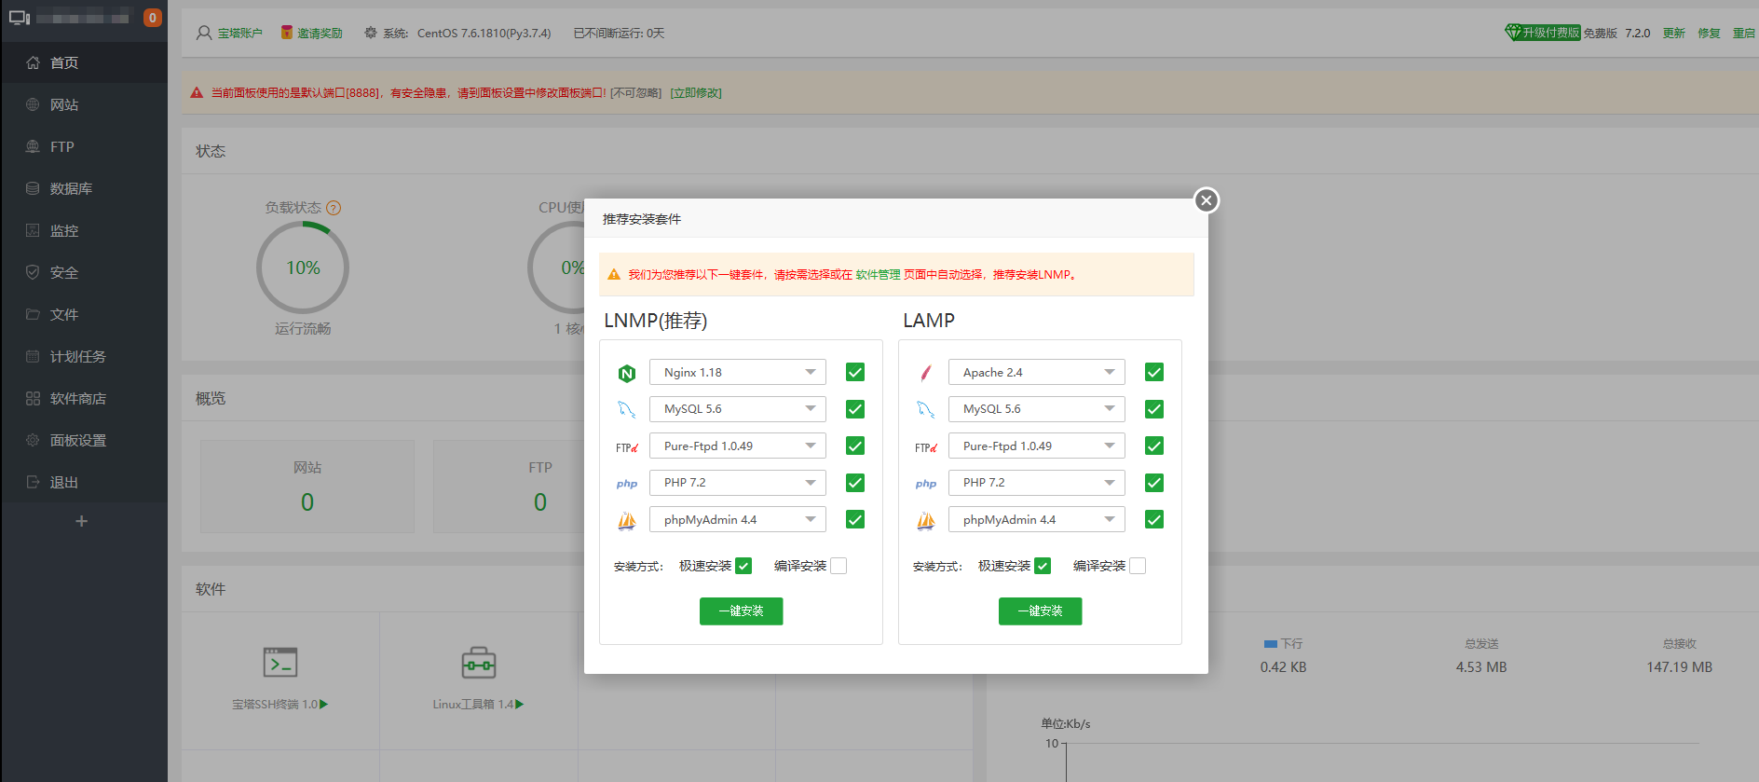Open the 宝塔SSH终端 terminal icon
1759x782 pixels.
point(280,662)
